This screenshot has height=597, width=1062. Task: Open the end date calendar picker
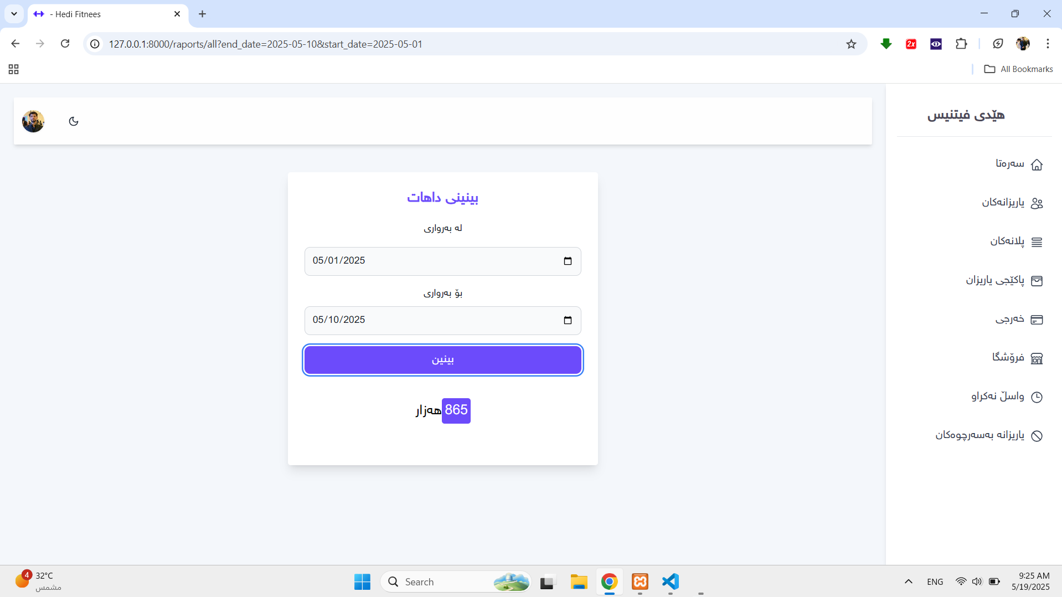[x=568, y=321]
